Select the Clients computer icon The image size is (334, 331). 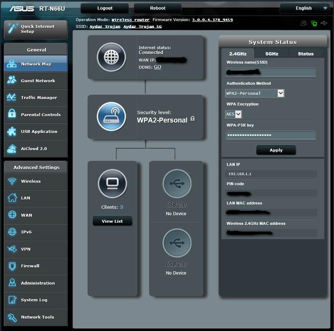tap(113, 183)
